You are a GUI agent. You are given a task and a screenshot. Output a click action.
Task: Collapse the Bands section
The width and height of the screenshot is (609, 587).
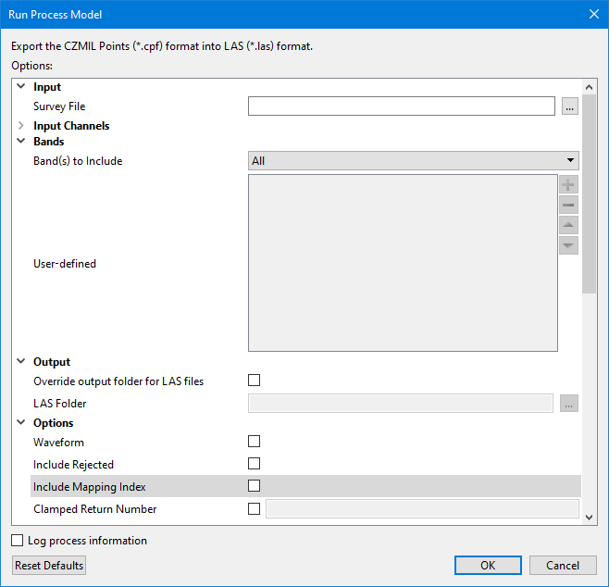pos(20,142)
